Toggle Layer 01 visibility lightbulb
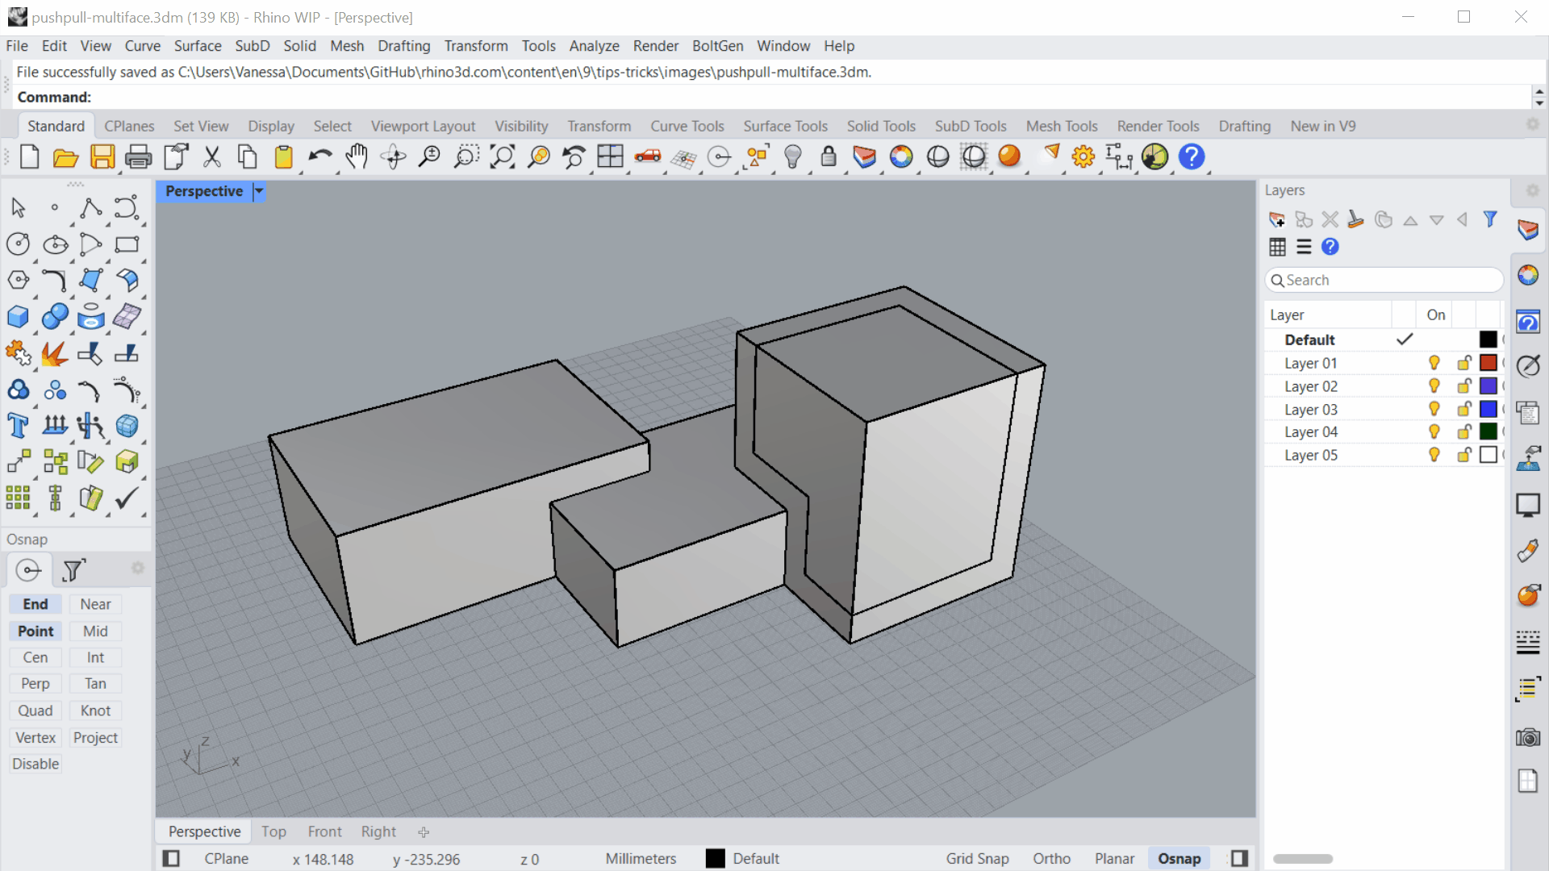This screenshot has height=871, width=1549. tap(1434, 363)
